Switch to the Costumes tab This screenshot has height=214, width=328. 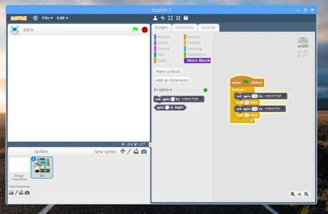pyautogui.click(x=184, y=27)
